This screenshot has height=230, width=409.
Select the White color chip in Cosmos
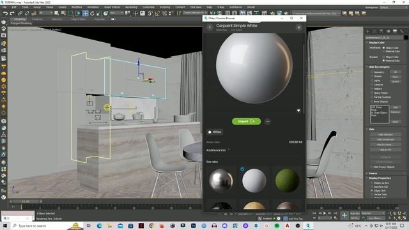point(215,132)
